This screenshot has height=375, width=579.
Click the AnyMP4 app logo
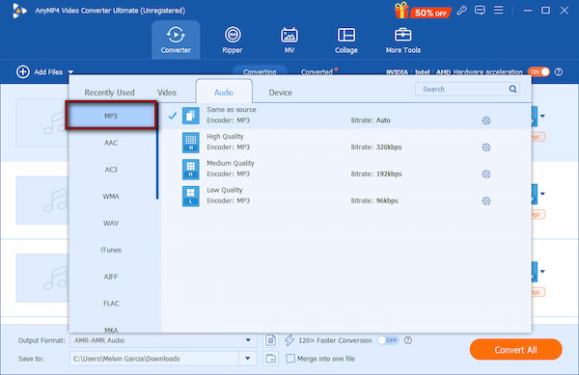click(x=19, y=11)
